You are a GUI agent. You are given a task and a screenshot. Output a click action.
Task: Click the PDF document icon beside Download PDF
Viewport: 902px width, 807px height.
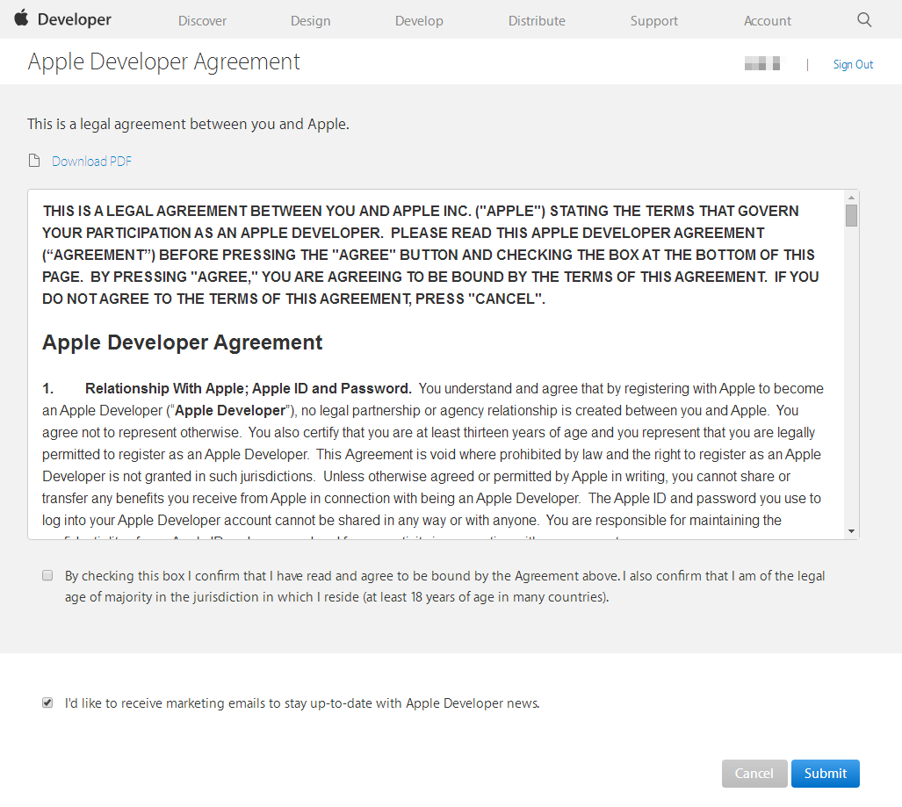(33, 160)
